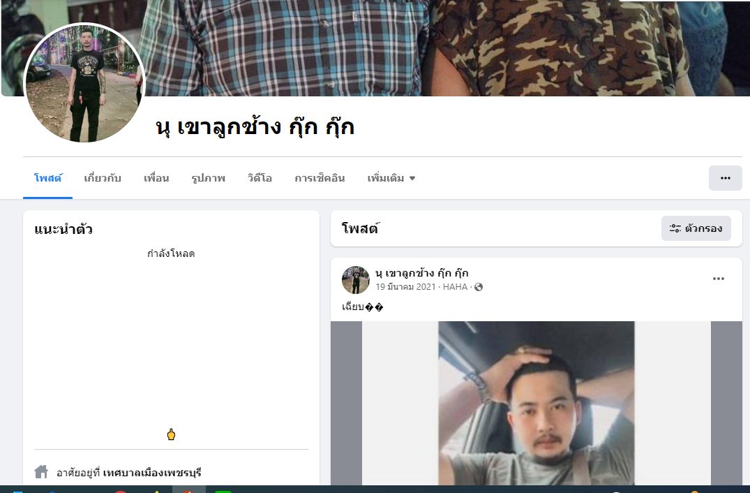This screenshot has height=493, width=750.
Task: Open the เกี่ยวกับ tab
Action: pyautogui.click(x=103, y=178)
